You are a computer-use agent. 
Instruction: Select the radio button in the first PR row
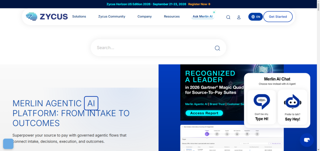point(184,150)
